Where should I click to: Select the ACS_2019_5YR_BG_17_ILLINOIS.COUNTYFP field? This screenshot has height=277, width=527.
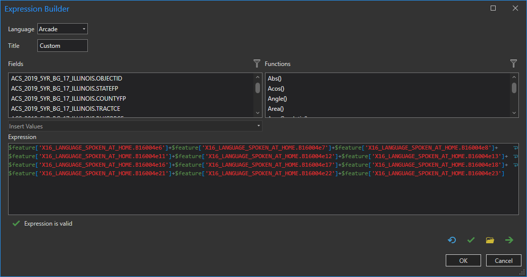(66, 99)
